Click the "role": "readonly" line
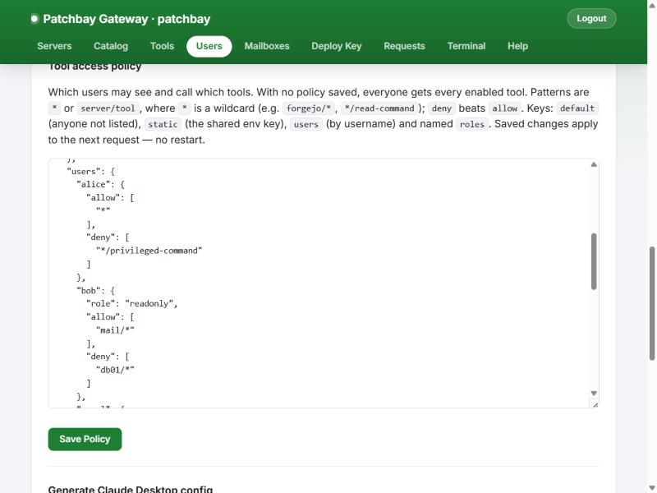Image resolution: width=657 pixels, height=493 pixels. pyautogui.click(x=132, y=303)
